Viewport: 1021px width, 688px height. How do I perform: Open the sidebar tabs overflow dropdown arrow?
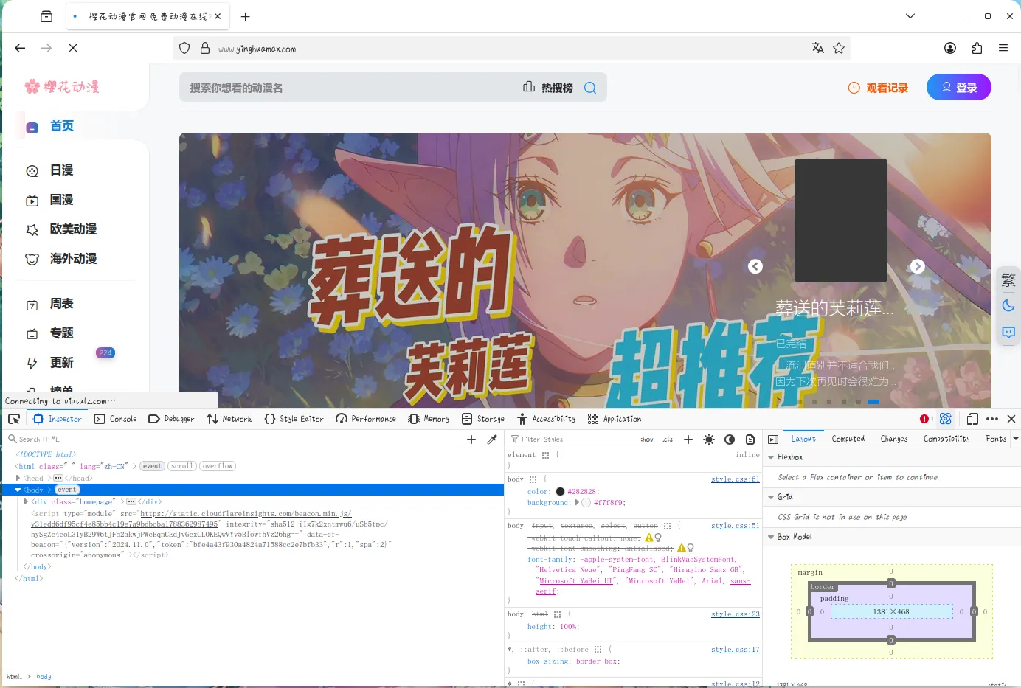coord(1016,439)
